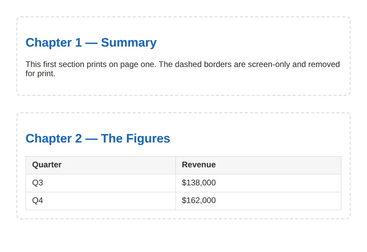Image resolution: width=367 pixels, height=252 pixels.
Task: Click the word 'screen-only' in the paragraph
Action: (269, 64)
